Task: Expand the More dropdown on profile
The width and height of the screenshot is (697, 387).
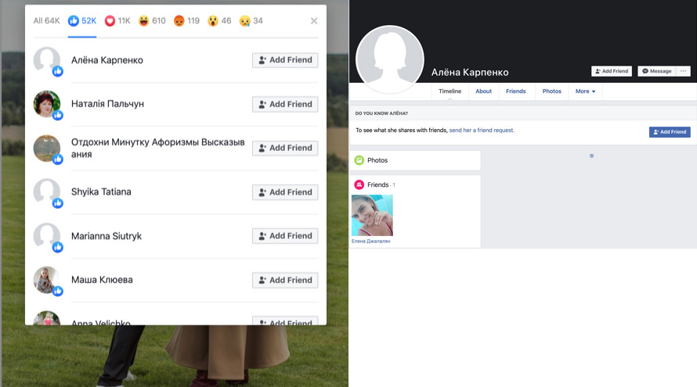Action: click(x=585, y=91)
